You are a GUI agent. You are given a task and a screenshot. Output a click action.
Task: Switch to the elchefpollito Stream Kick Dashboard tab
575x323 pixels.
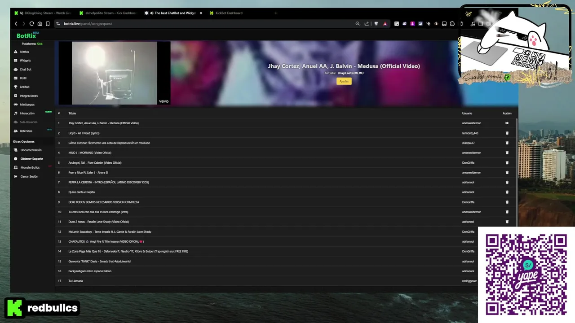point(107,13)
